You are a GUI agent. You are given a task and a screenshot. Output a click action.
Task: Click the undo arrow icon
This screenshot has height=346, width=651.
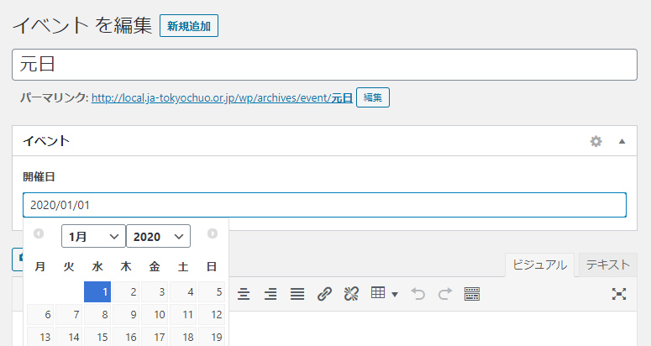click(x=418, y=294)
